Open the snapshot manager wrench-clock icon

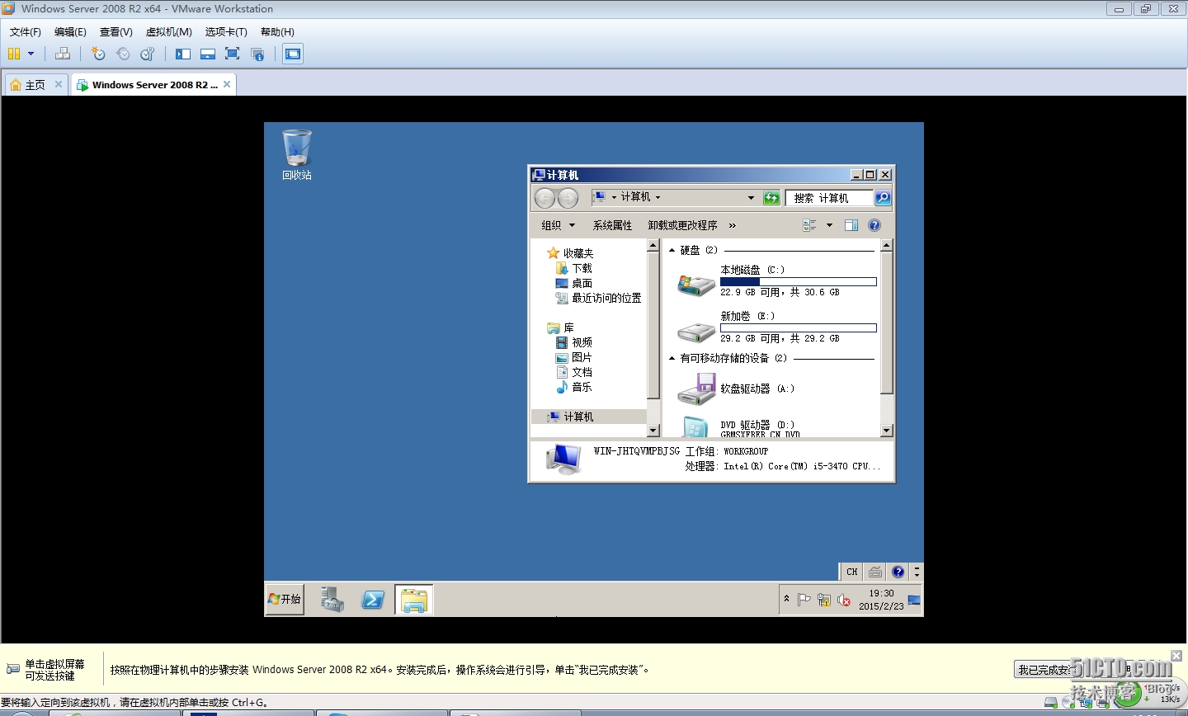(148, 54)
